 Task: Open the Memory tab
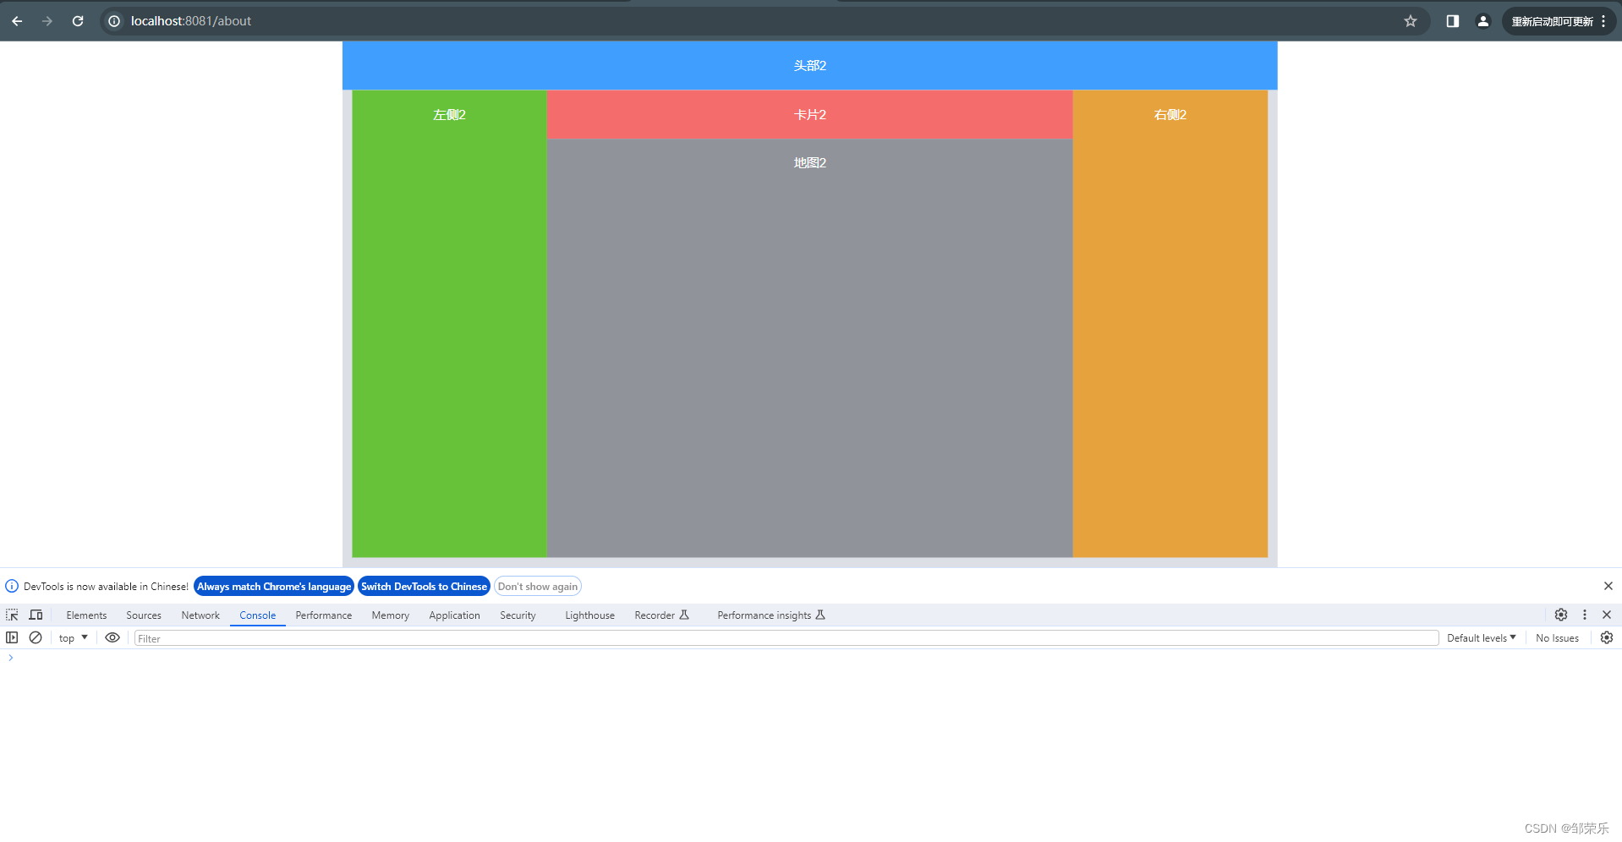pos(390,615)
